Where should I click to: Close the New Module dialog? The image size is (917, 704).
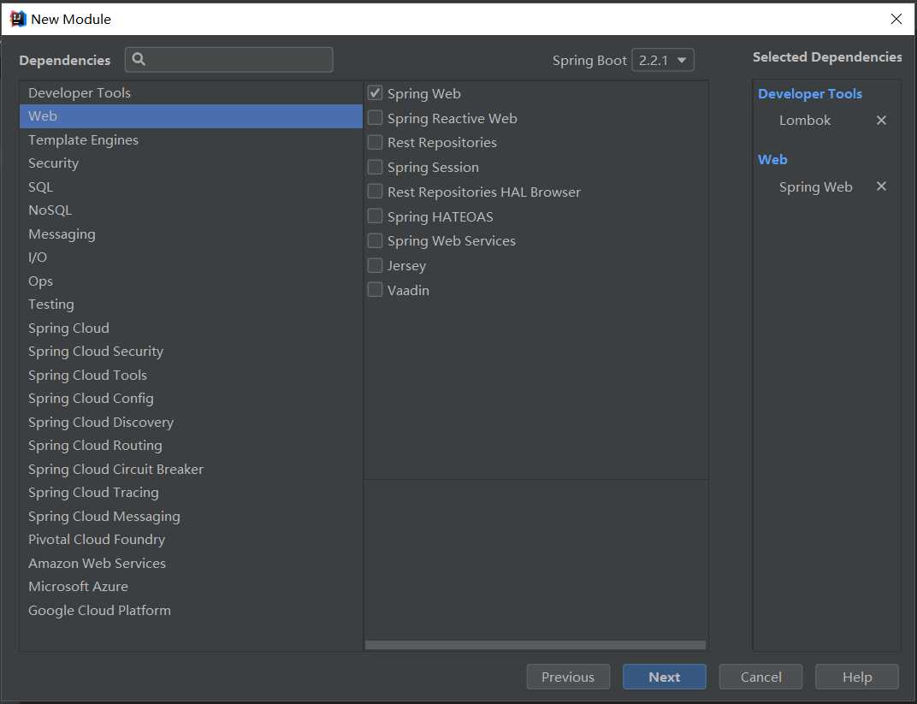pos(896,19)
